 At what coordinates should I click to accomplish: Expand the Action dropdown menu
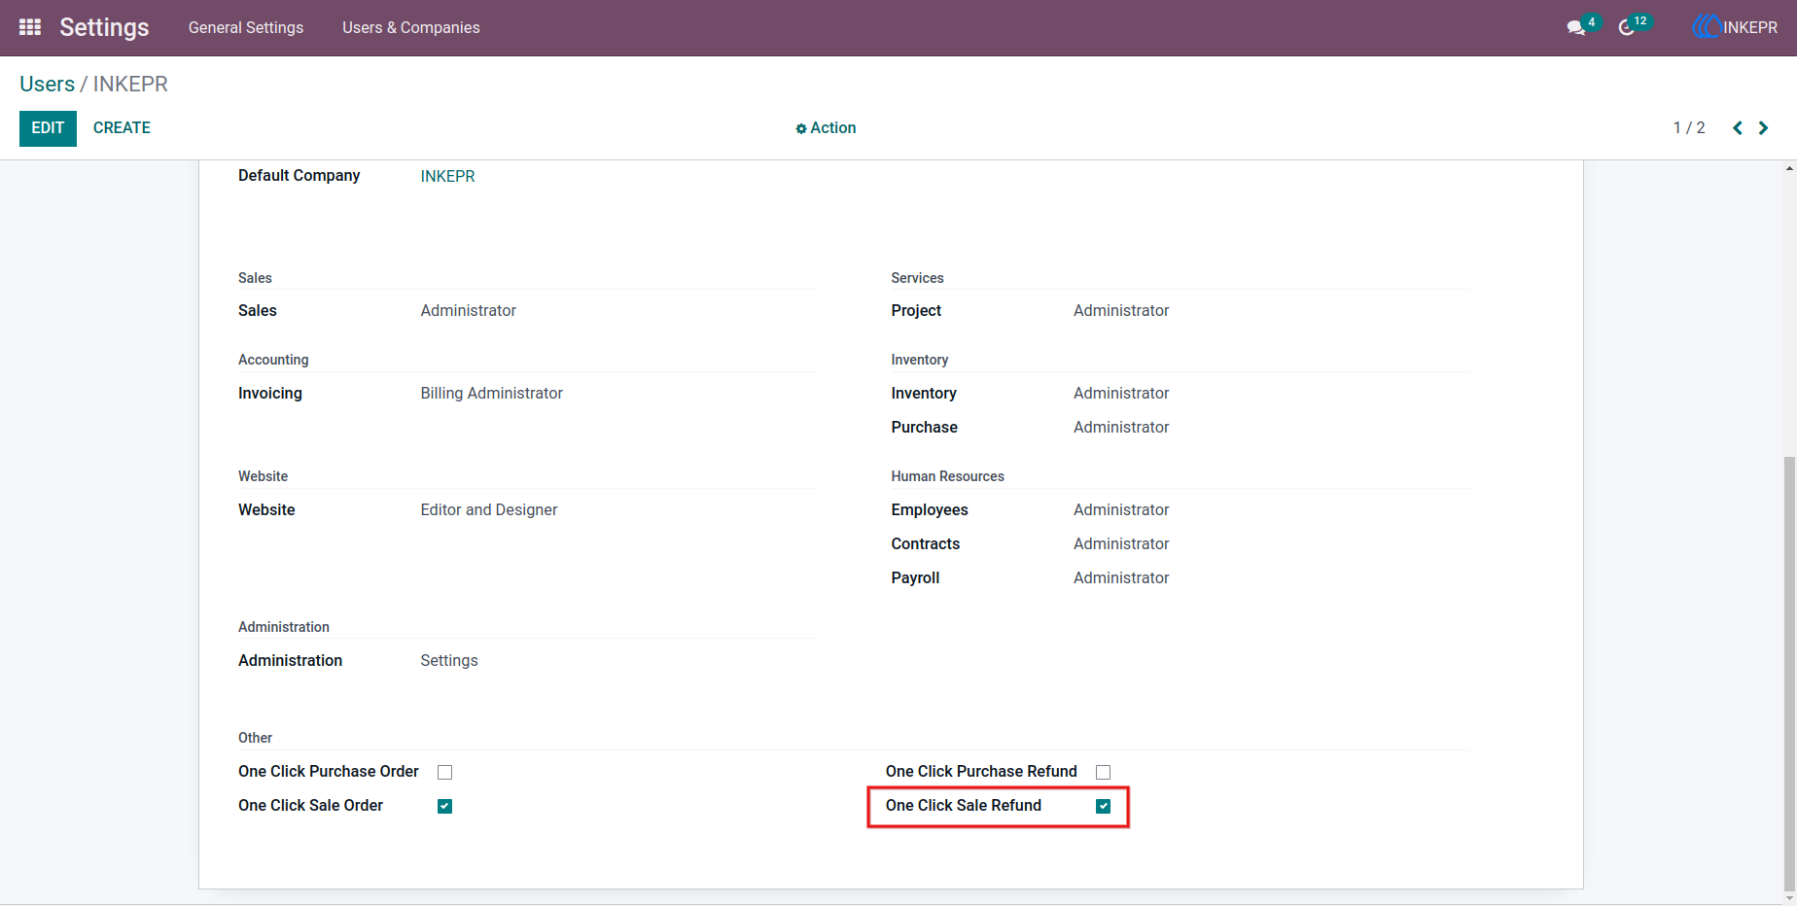point(826,128)
